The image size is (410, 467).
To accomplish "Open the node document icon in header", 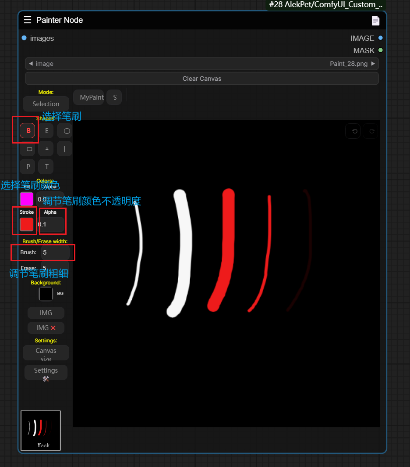I will 375,21.
